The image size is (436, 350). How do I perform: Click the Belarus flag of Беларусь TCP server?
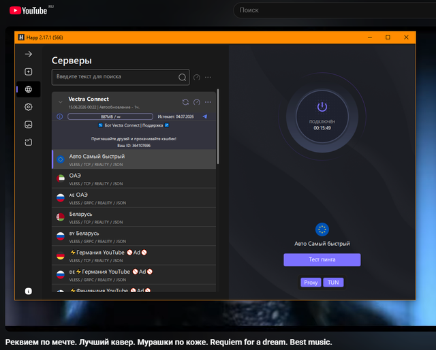[x=61, y=217]
